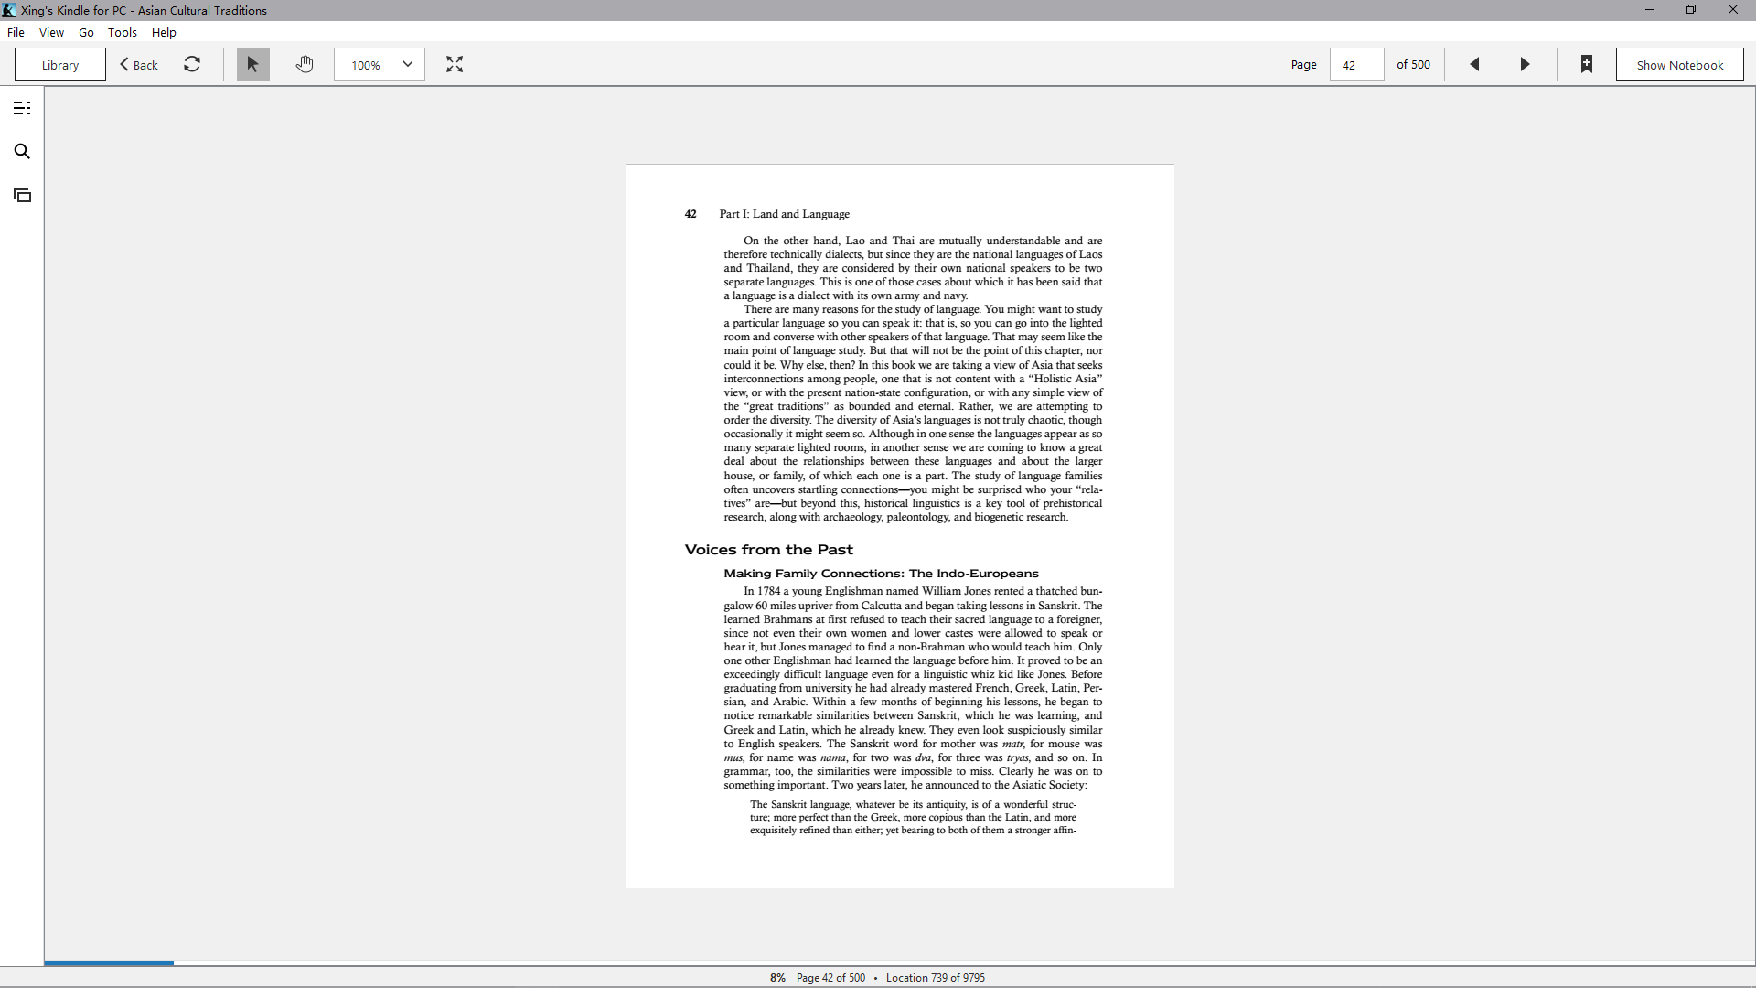Image resolution: width=1756 pixels, height=988 pixels.
Task: Click 'Page 42 of 500' in status bar
Action: (830, 978)
